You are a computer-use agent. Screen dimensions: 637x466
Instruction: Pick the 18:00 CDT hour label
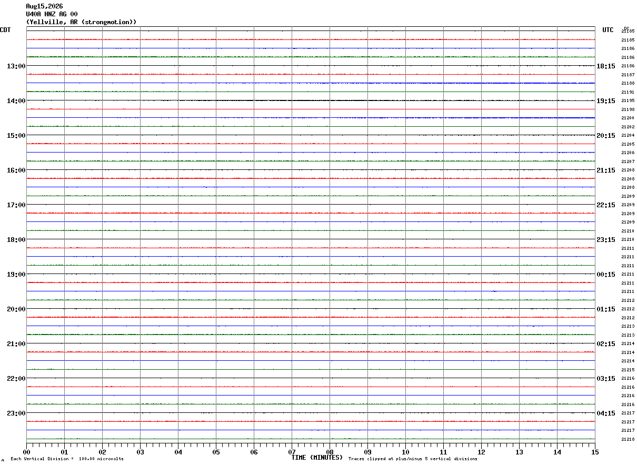pos(16,240)
